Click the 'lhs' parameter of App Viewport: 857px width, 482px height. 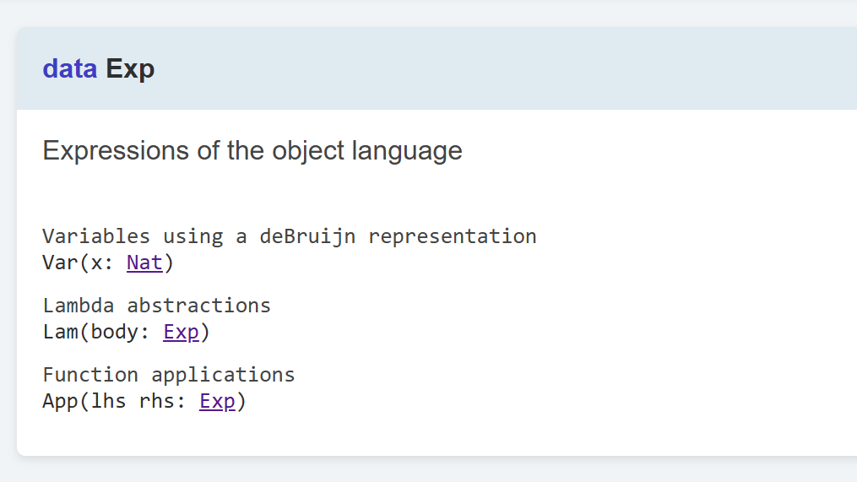click(108, 401)
